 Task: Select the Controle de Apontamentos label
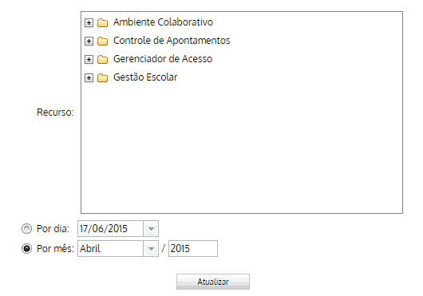(172, 41)
